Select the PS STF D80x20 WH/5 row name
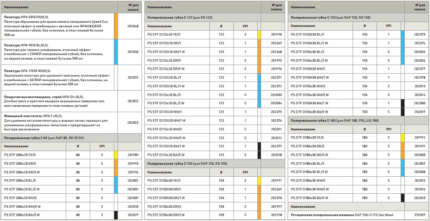The height and width of the screenshot is (221, 430). click(x=20, y=198)
